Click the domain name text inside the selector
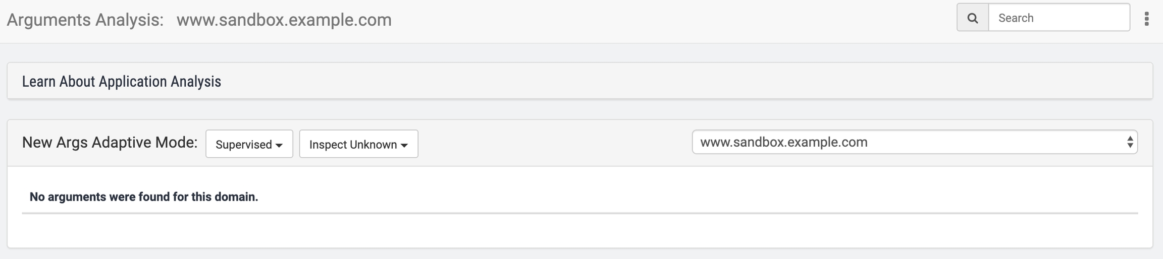The image size is (1163, 259). pyautogui.click(x=783, y=142)
